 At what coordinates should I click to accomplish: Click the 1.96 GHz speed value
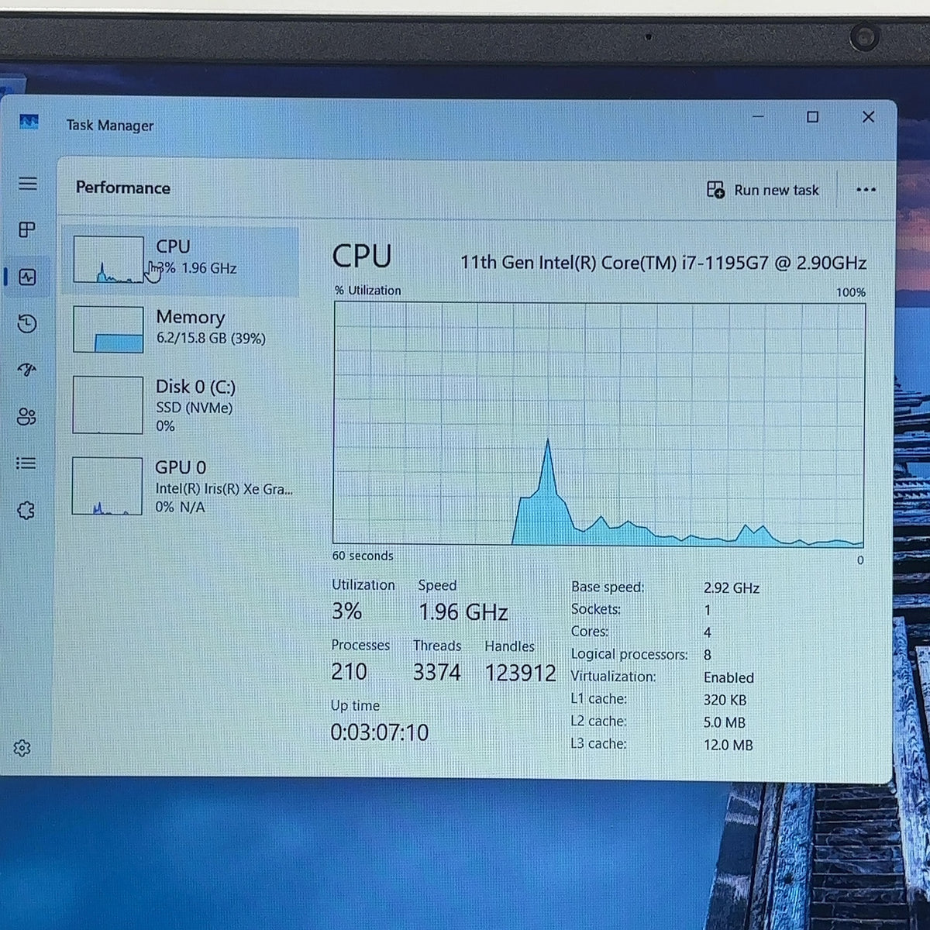coord(463,612)
